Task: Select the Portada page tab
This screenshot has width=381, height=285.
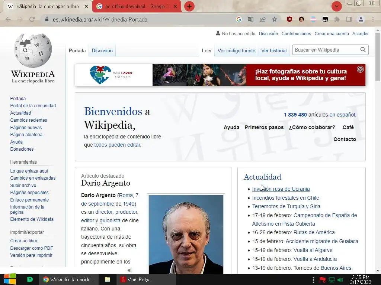Action: [77, 50]
